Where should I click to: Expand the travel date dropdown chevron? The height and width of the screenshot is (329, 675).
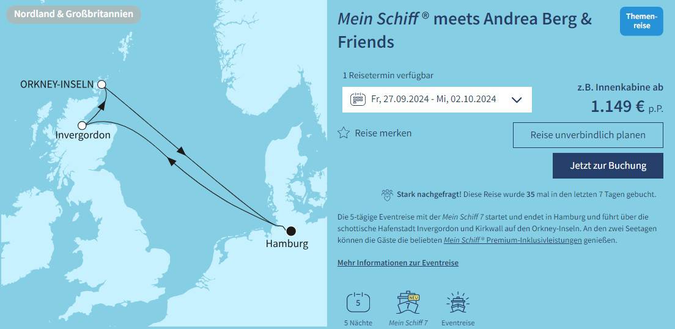[x=516, y=100]
